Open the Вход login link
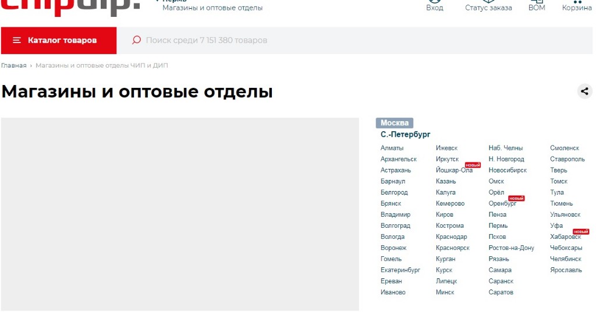Screen dimensions: 596x318 click(x=434, y=6)
